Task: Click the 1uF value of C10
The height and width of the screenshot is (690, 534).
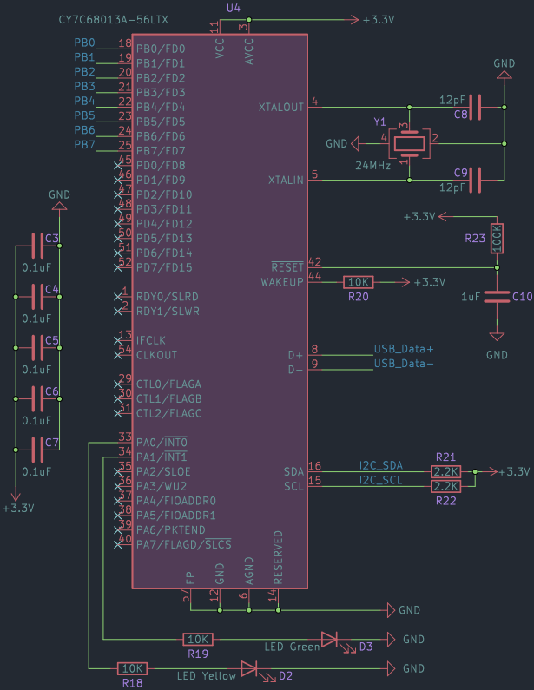Action: point(470,297)
